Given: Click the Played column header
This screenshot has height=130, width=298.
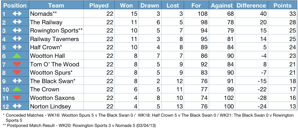Looking at the screenshot, I should click(99, 5).
